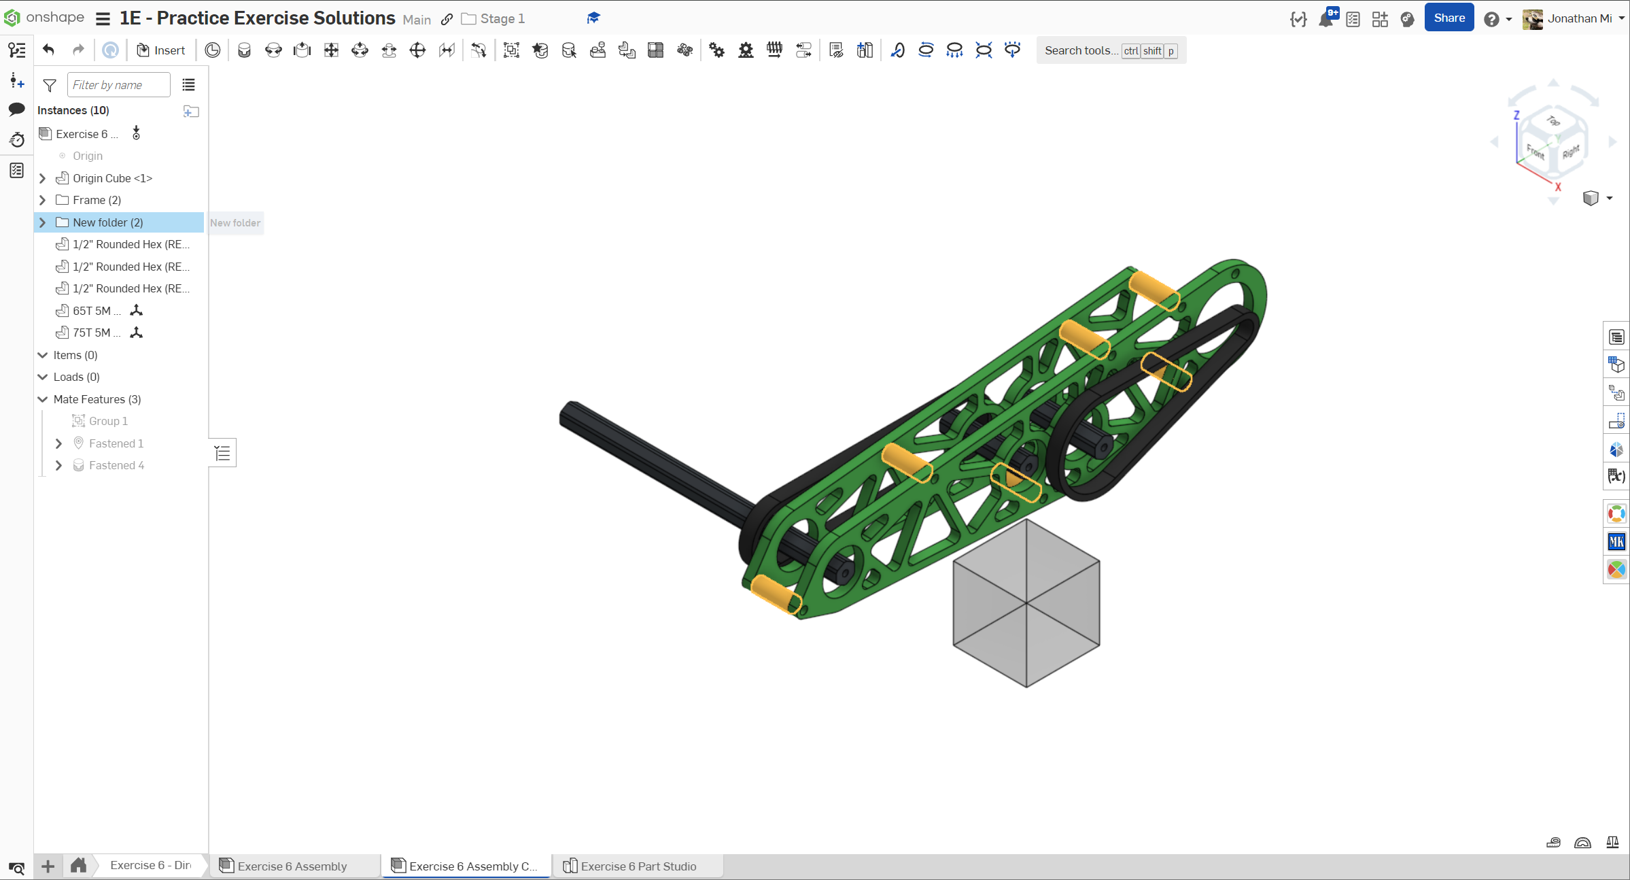Open the filter funnel icon
Image resolution: width=1630 pixels, height=880 pixels.
(50, 85)
